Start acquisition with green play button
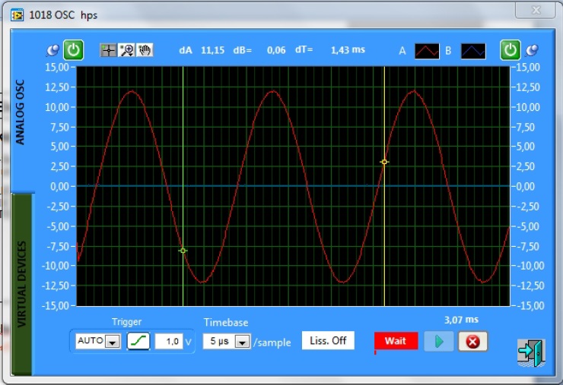Image resolution: width=563 pixels, height=385 pixels. (x=439, y=342)
